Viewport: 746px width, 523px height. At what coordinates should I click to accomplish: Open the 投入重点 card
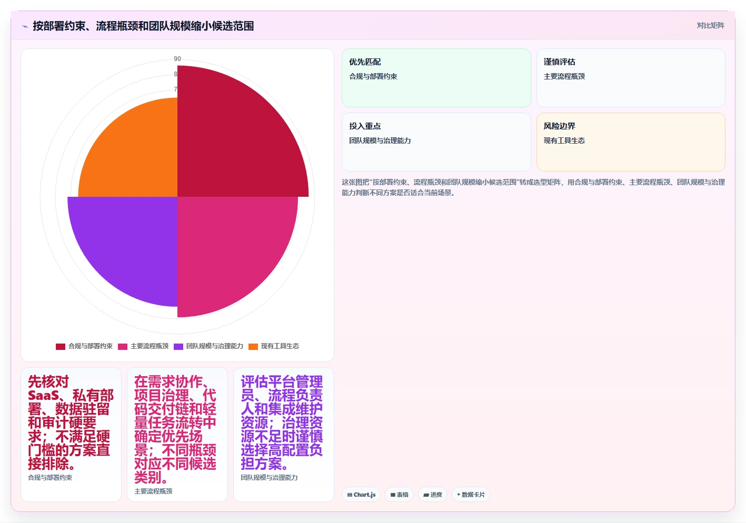click(x=436, y=142)
